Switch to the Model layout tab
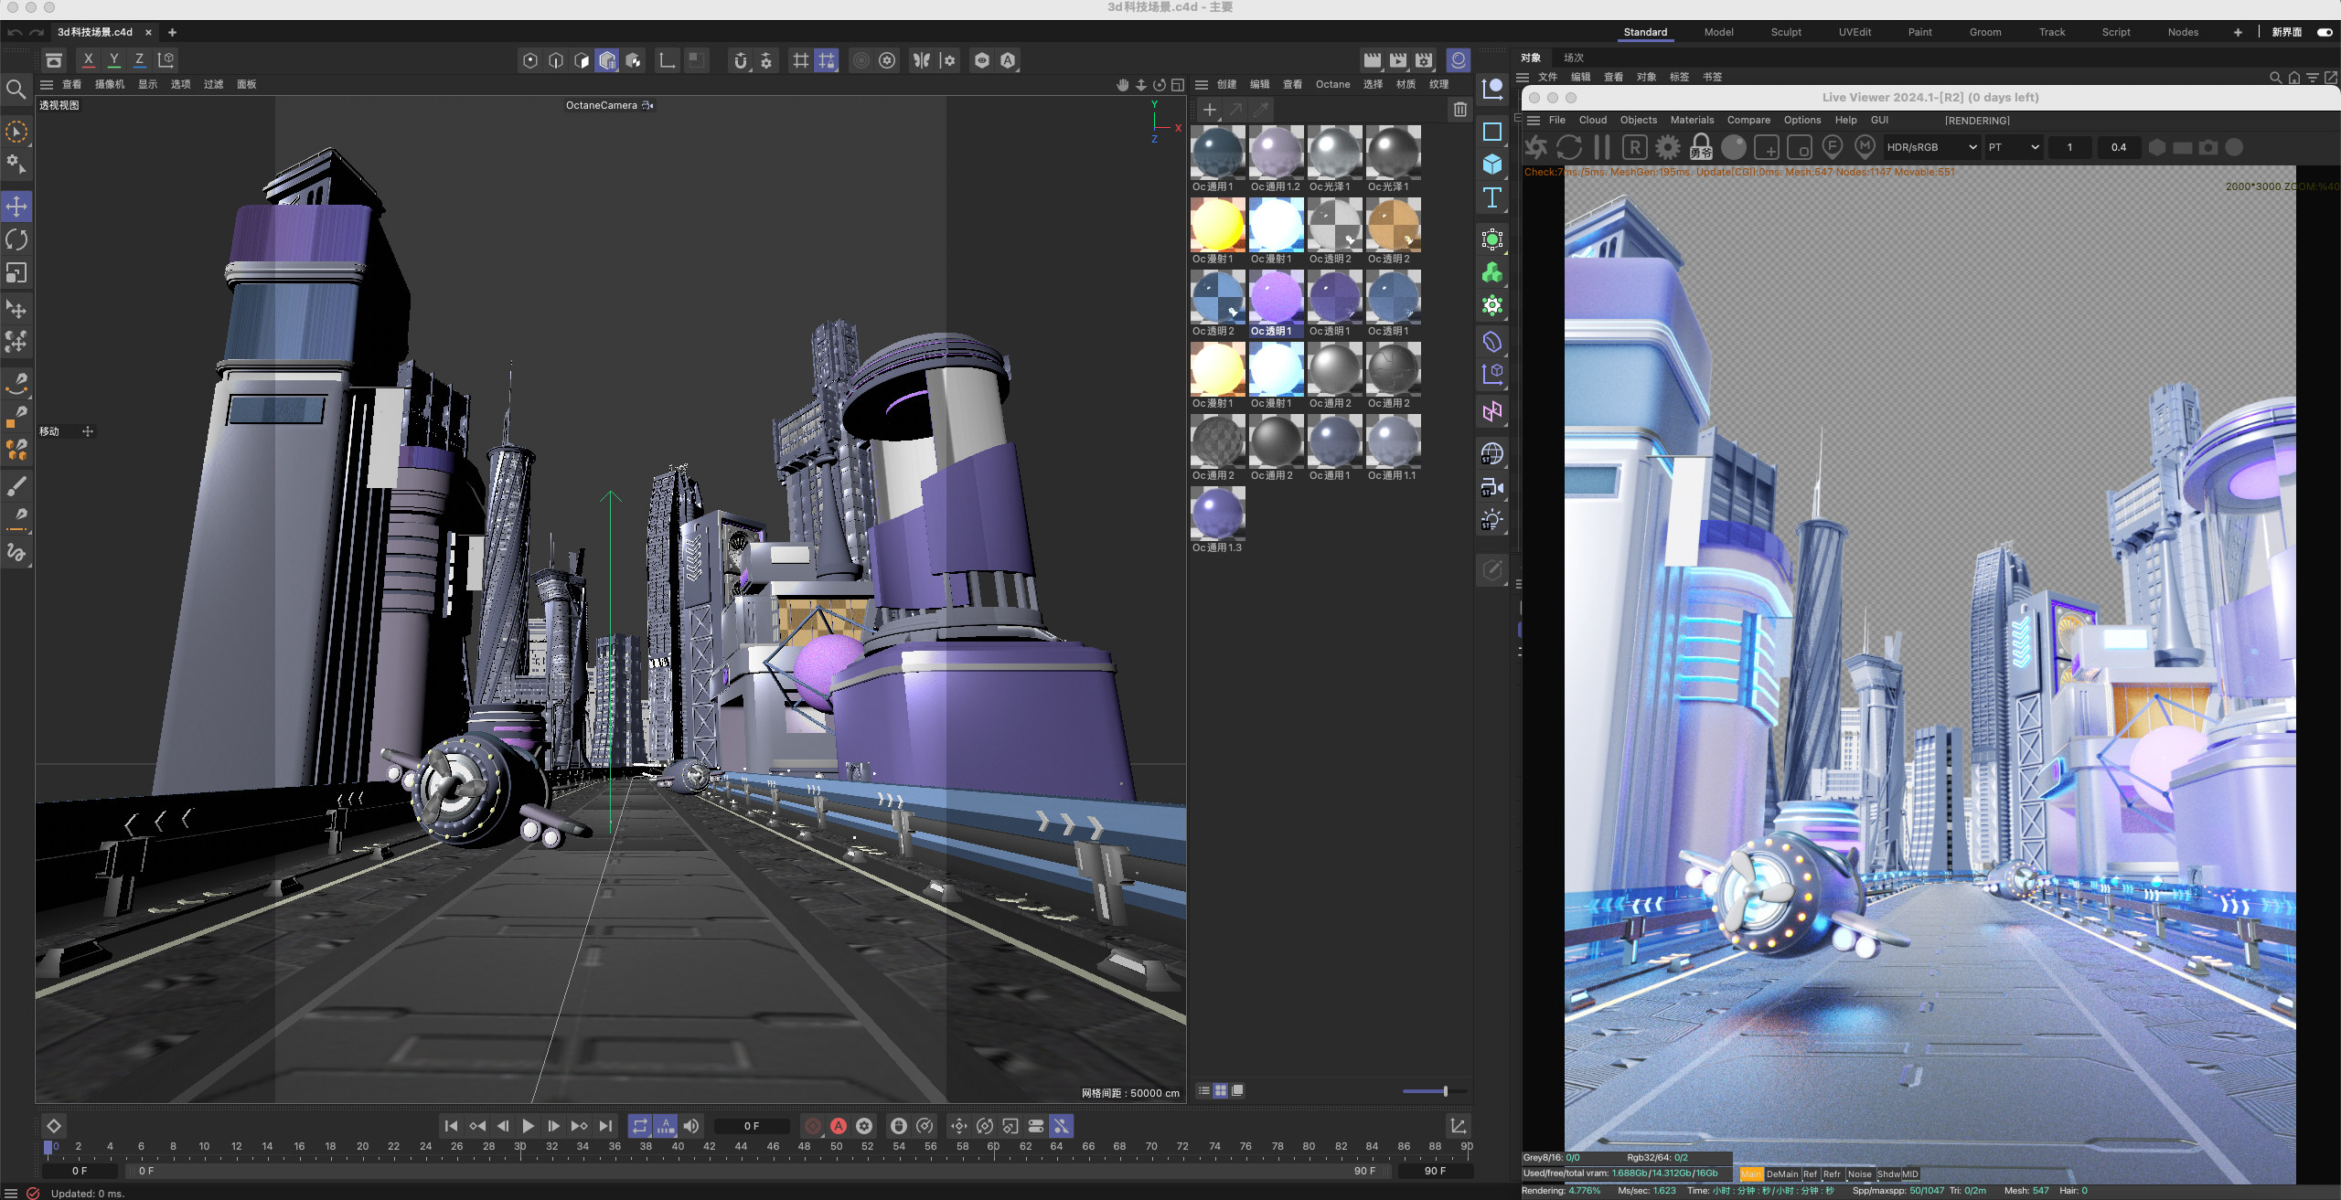 pyautogui.click(x=1718, y=32)
